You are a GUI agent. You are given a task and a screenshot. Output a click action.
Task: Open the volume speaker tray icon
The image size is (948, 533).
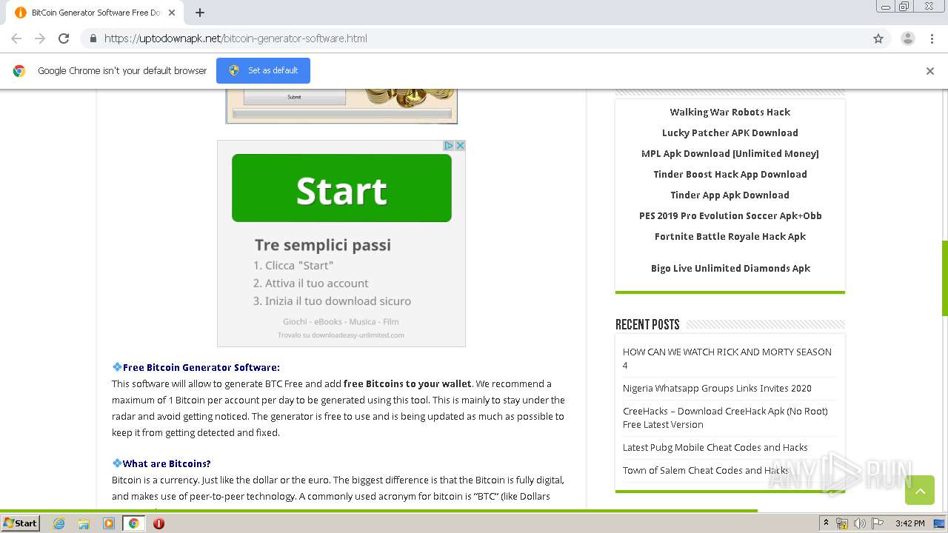(x=859, y=523)
